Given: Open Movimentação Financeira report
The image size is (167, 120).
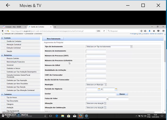Looking at the screenshot, I should point(16,62).
